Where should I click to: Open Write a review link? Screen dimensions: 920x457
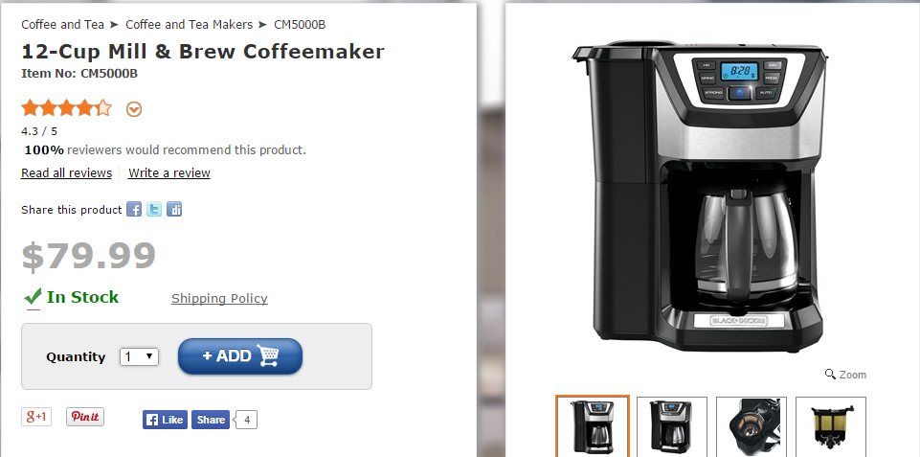(169, 172)
